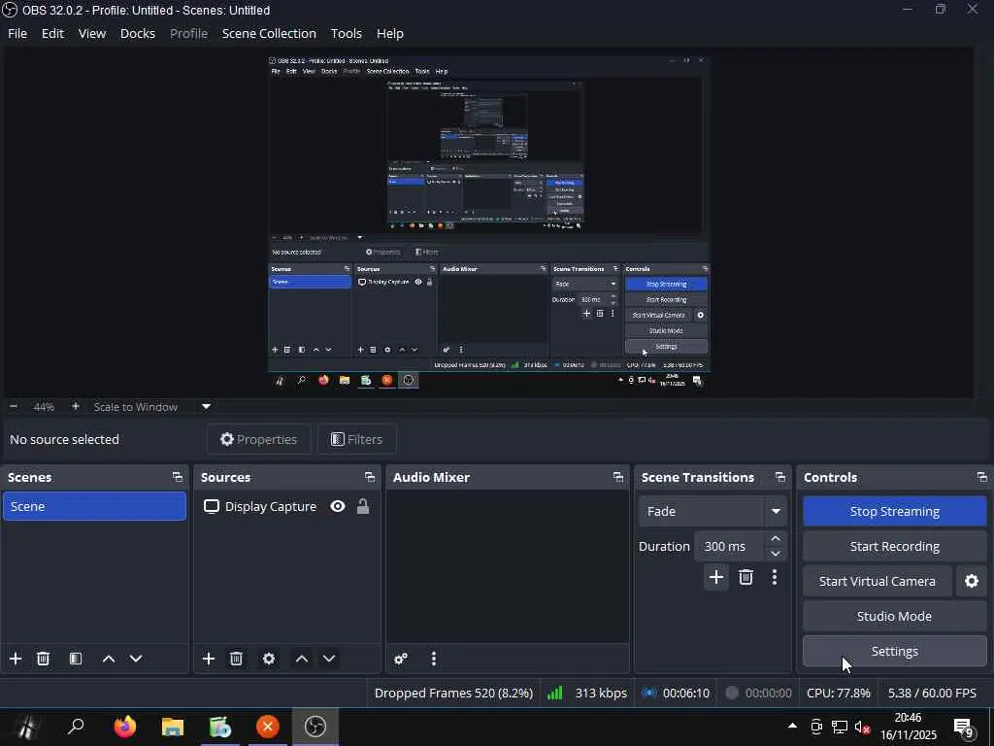This screenshot has width=994, height=746.
Task: Open the File menu
Action: (x=17, y=34)
